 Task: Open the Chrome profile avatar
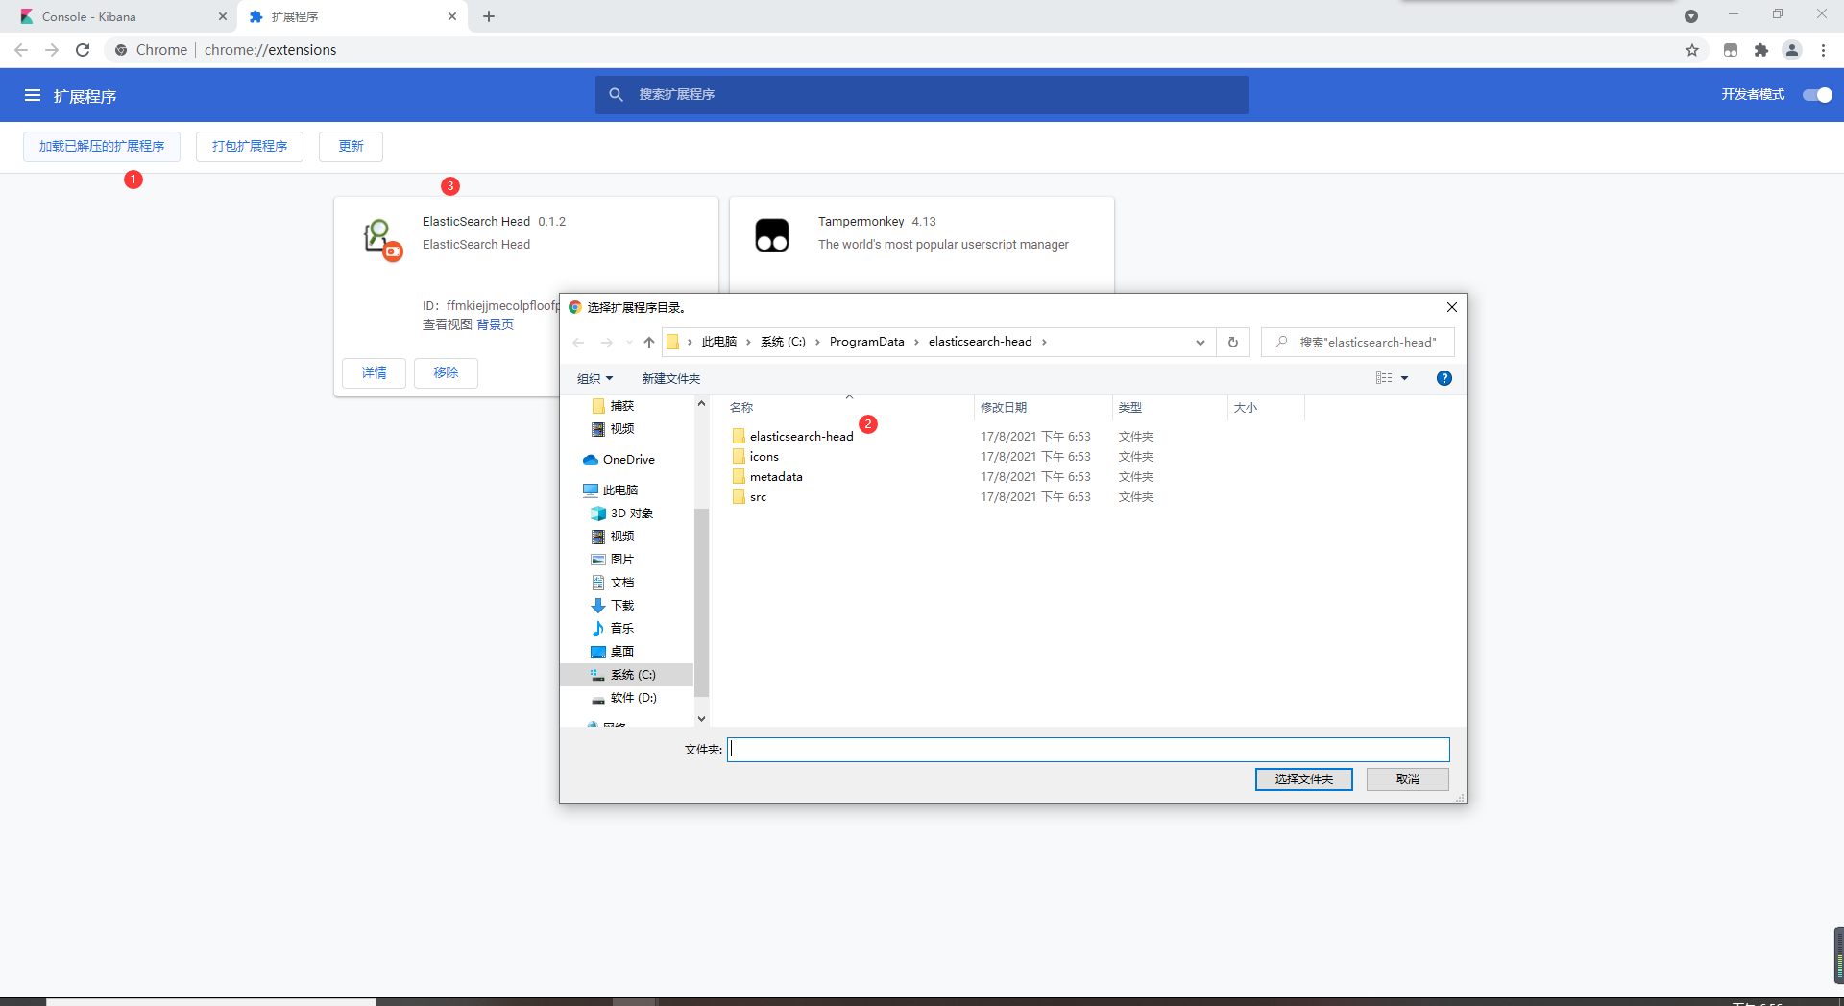[1792, 50]
